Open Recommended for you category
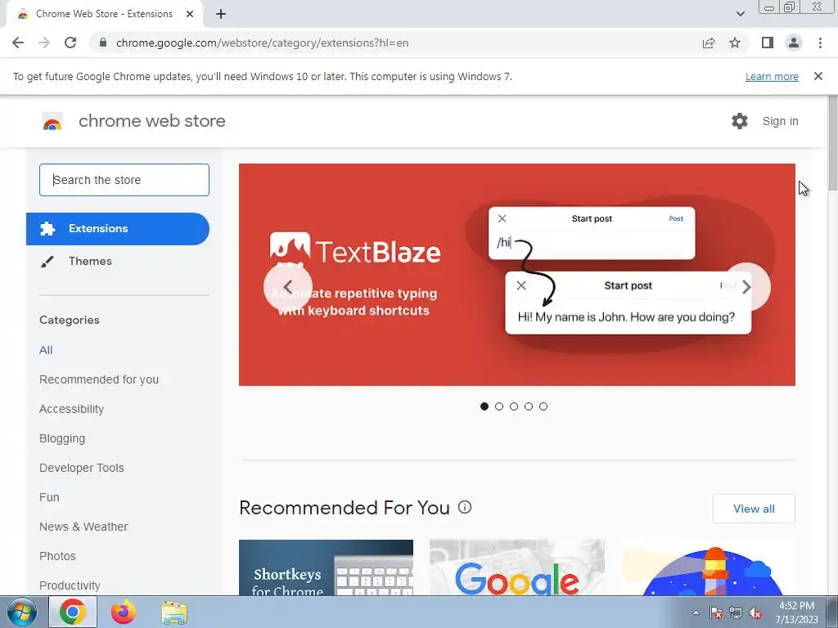This screenshot has width=838, height=628. click(x=99, y=379)
